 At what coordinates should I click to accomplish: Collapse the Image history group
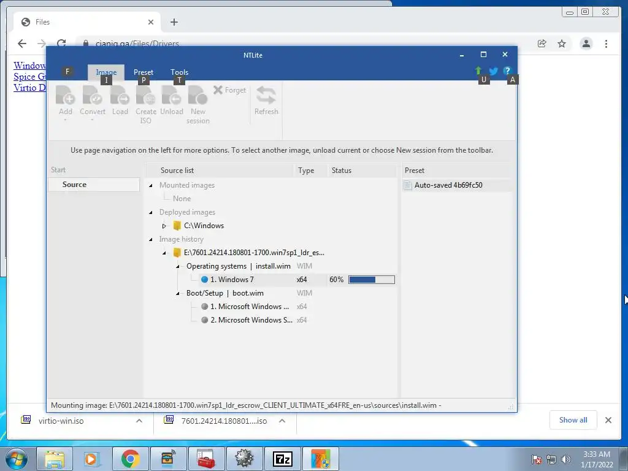(x=151, y=239)
